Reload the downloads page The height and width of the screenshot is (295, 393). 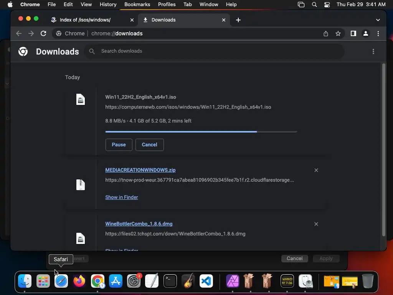43,33
